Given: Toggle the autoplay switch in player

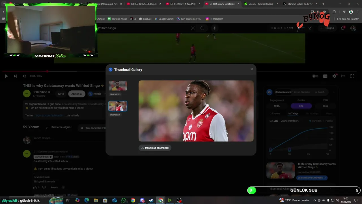Looking at the screenshot, I should (x=315, y=76).
